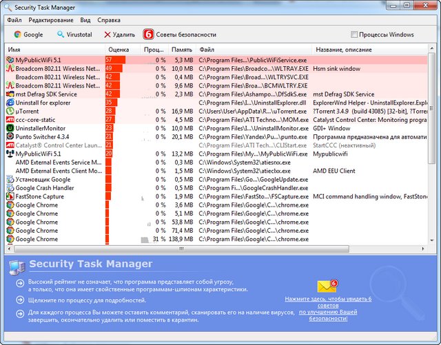Click the Virustotal scan icon
This screenshot has width=441, height=345.
pyautogui.click(x=61, y=34)
